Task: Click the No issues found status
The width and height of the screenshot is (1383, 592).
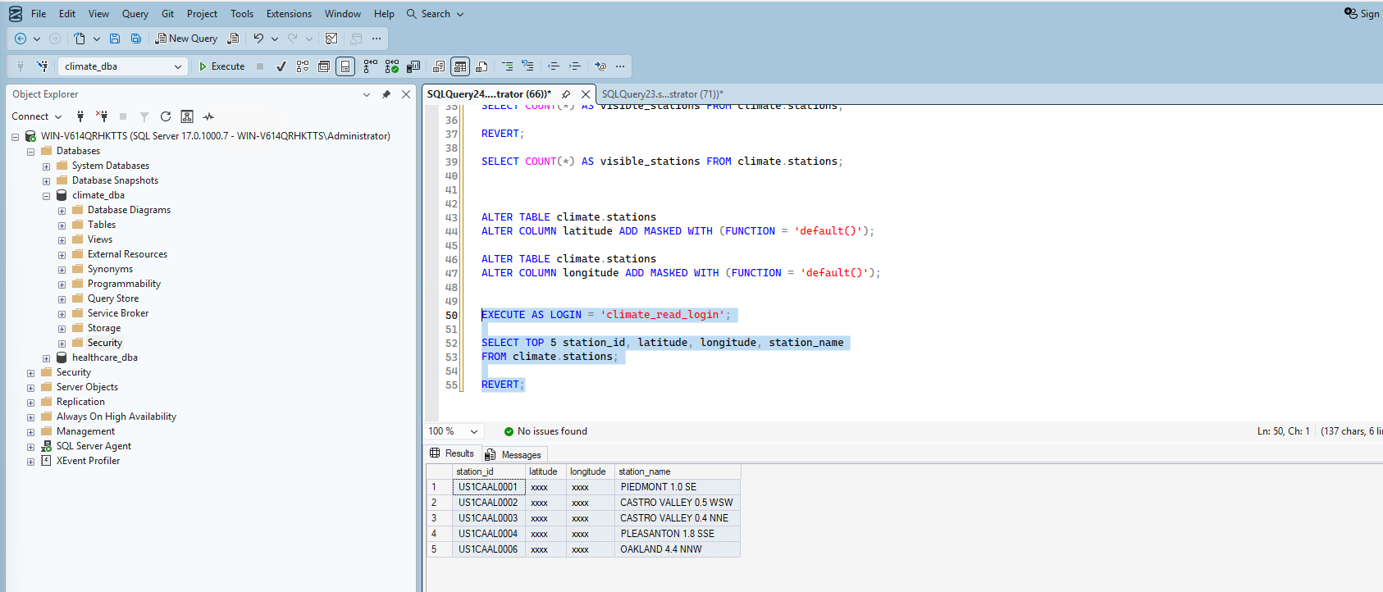Action: pos(545,431)
